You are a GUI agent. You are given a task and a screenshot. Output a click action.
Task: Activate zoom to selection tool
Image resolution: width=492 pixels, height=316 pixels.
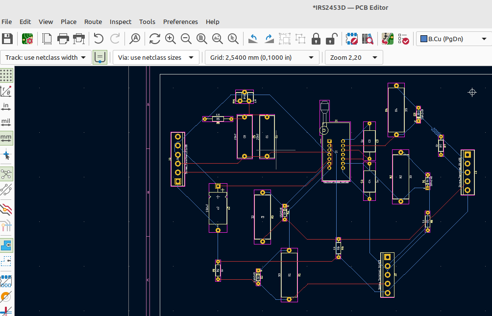233,39
